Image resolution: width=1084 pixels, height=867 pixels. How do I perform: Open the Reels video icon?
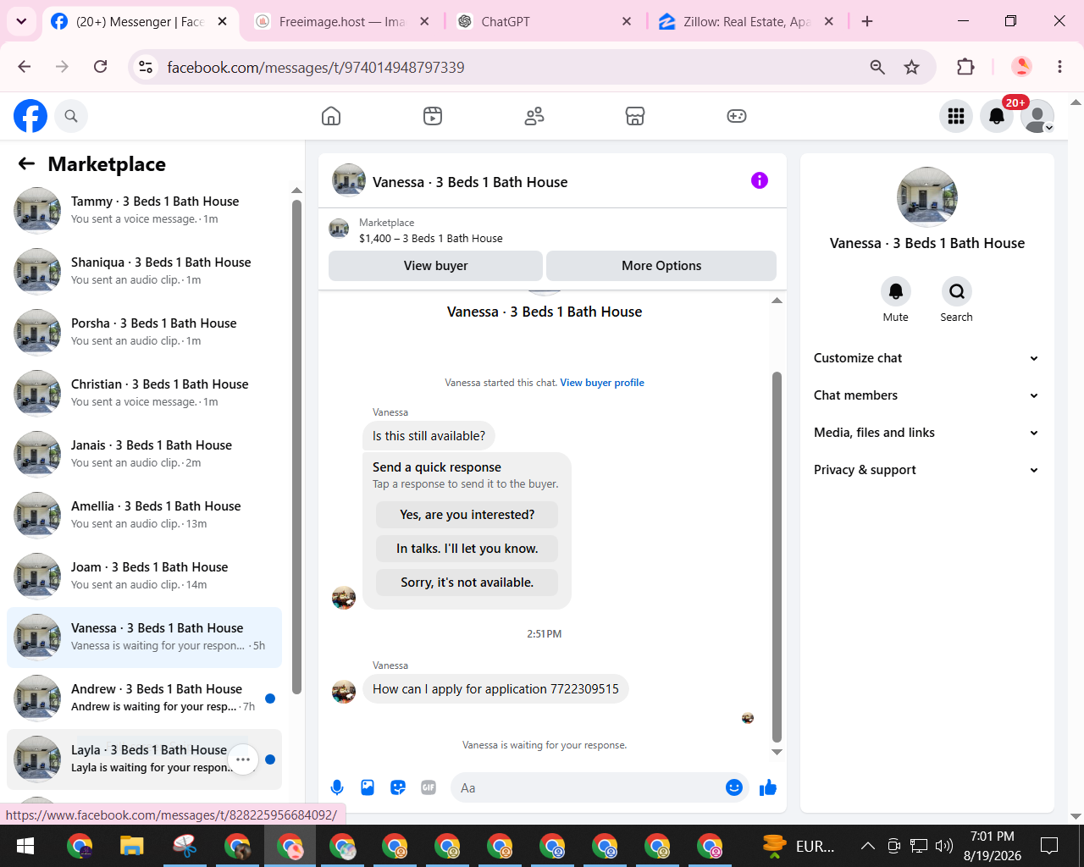[x=433, y=116]
